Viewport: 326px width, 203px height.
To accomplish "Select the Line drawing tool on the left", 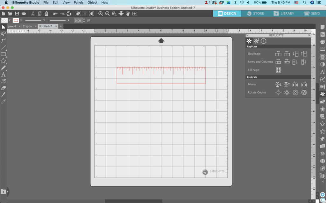I will pyautogui.click(x=3, y=48).
